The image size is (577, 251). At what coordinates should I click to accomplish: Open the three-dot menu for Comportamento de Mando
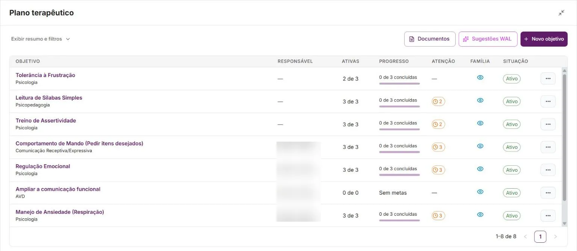coord(548,147)
